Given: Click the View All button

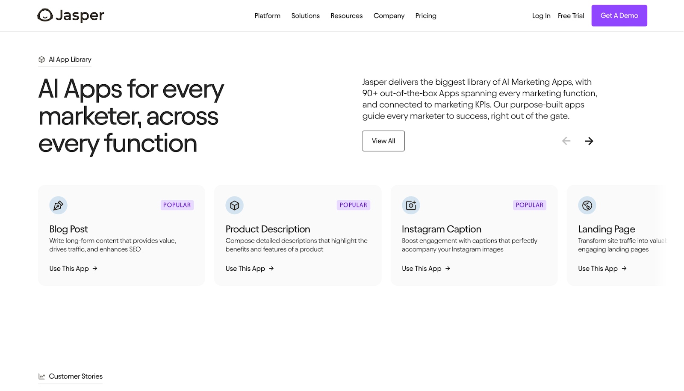Looking at the screenshot, I should pos(383,141).
